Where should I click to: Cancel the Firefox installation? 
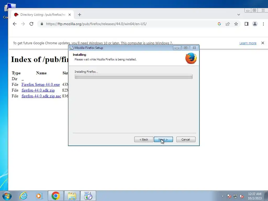186,139
